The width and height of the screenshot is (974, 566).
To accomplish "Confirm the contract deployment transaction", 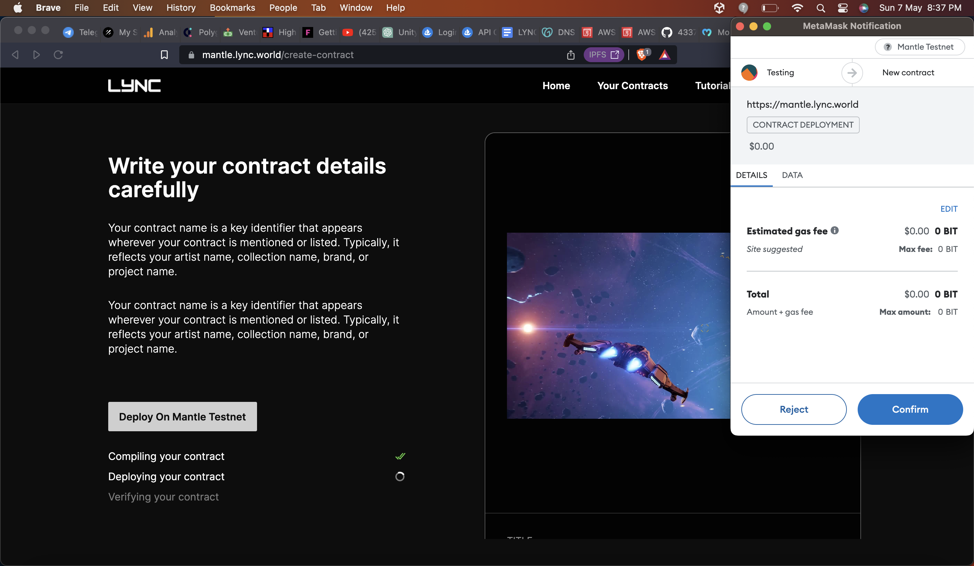I will coord(910,409).
